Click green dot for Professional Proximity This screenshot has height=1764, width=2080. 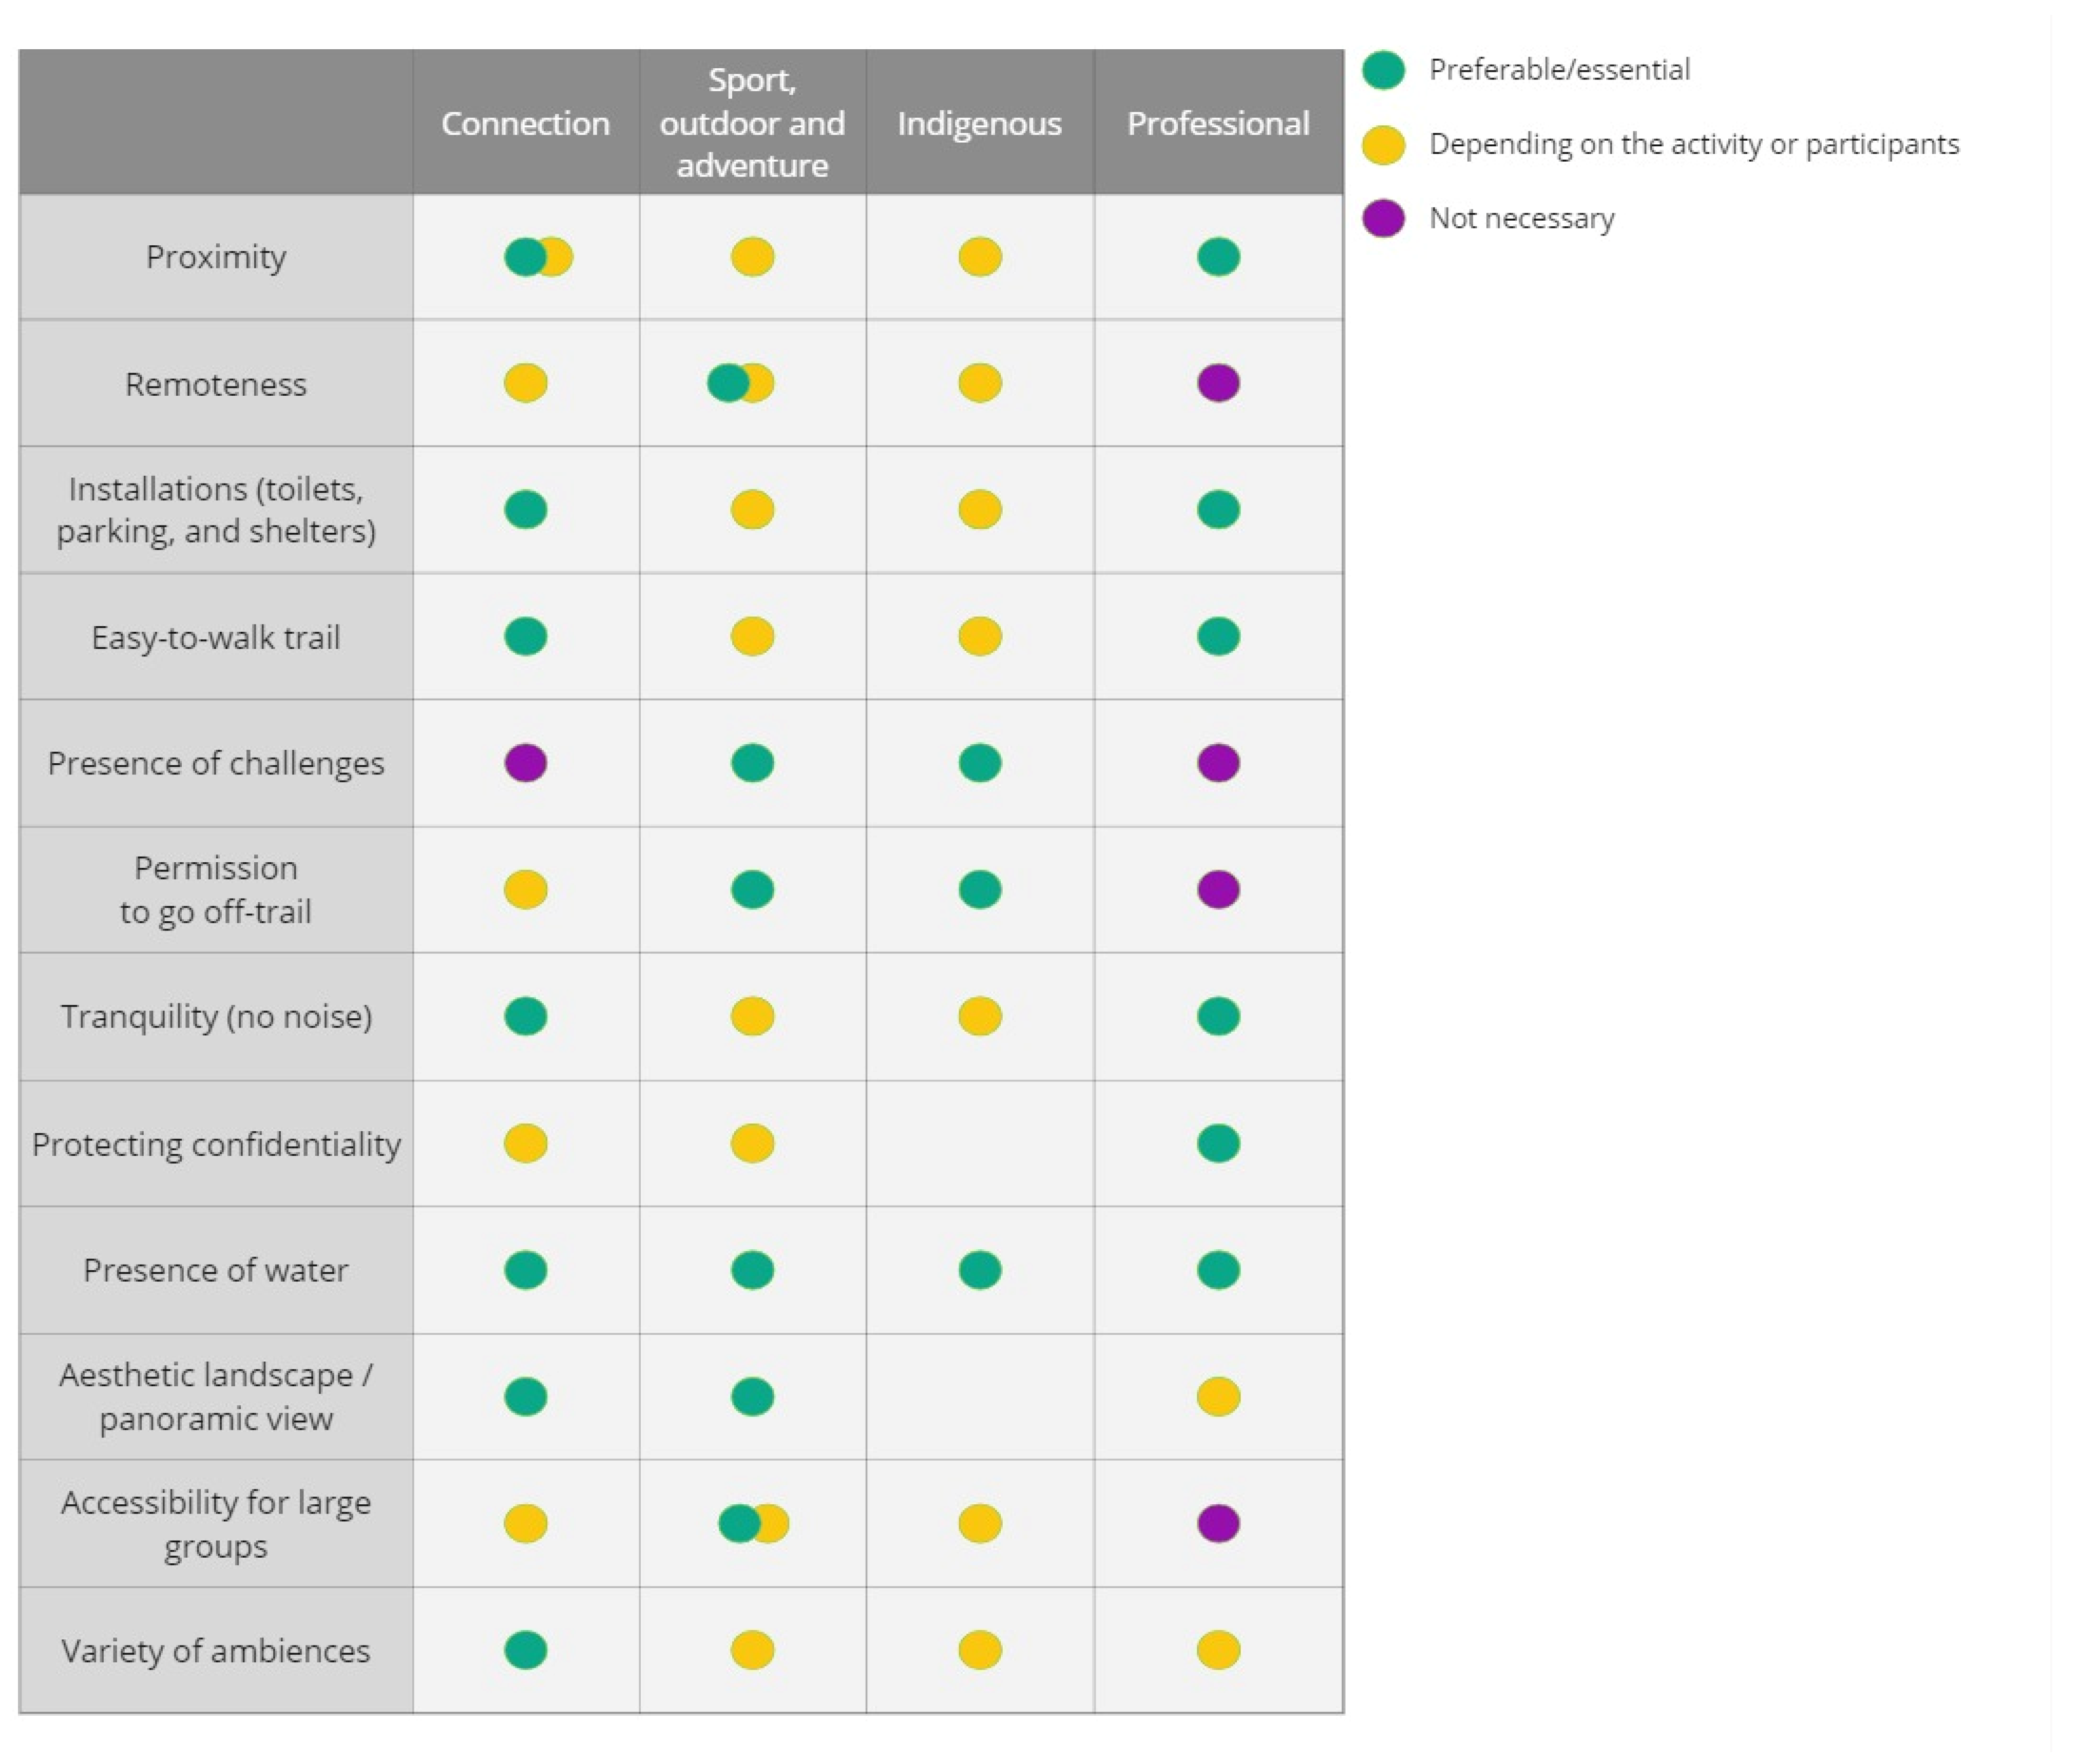[x=1217, y=257]
